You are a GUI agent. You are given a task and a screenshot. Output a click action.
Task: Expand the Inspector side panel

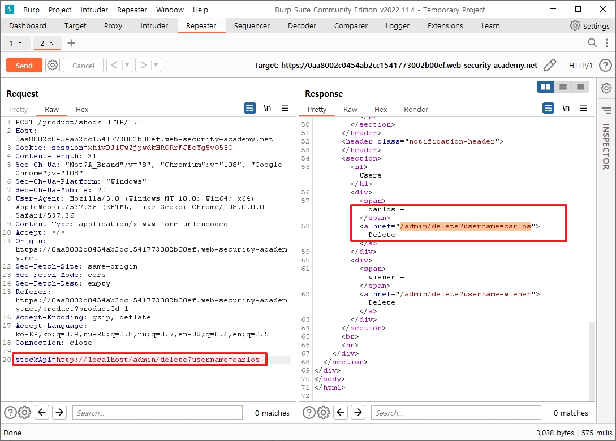[x=606, y=146]
